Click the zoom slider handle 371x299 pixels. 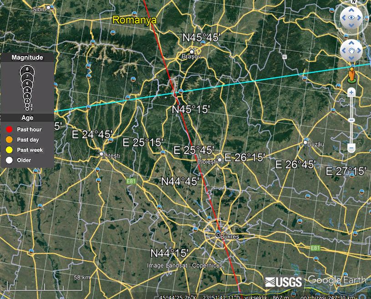pos(351,121)
